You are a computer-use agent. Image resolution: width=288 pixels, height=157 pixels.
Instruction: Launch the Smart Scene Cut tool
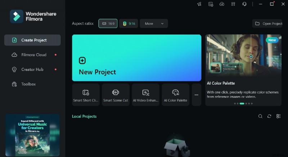coord(116,95)
